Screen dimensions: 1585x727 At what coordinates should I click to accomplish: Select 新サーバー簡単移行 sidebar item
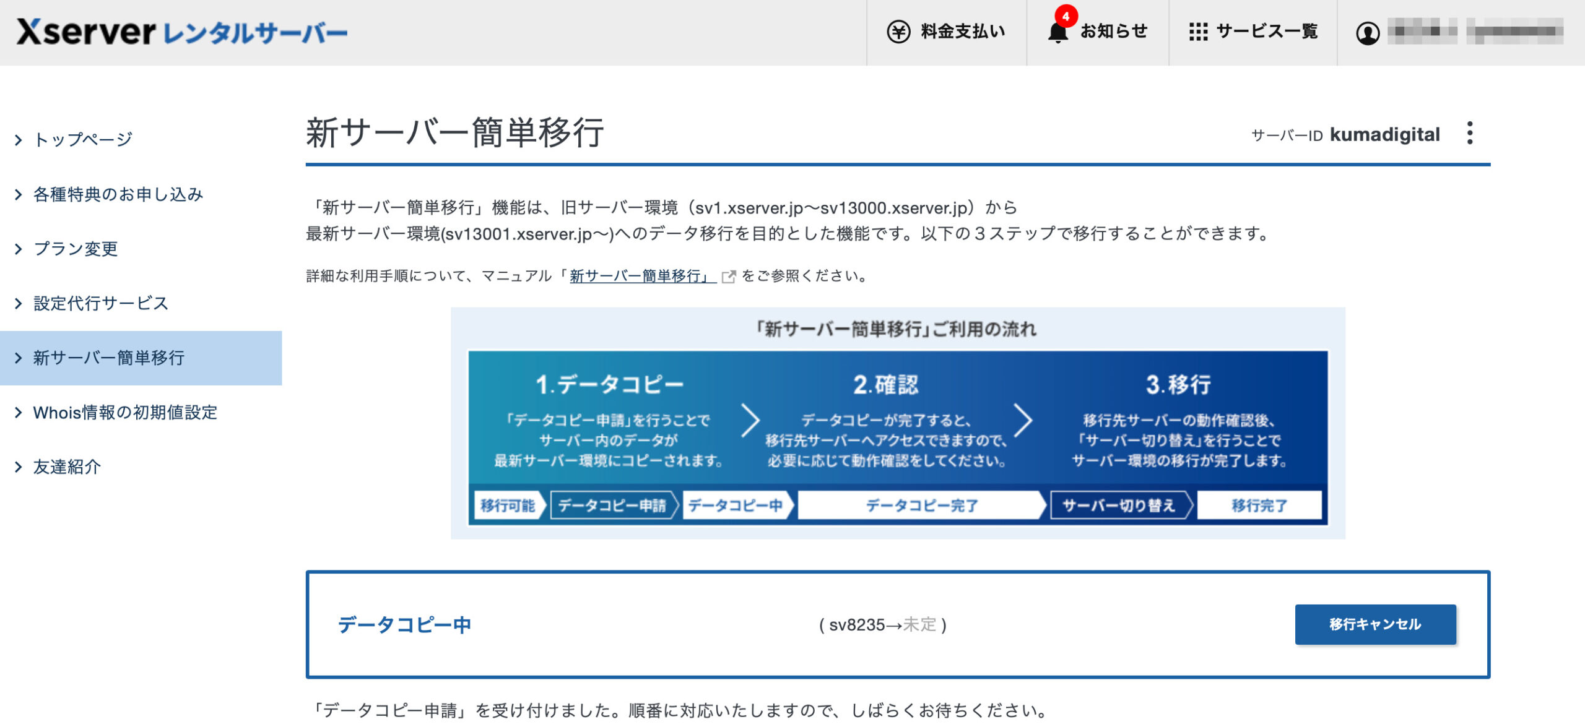(x=109, y=358)
